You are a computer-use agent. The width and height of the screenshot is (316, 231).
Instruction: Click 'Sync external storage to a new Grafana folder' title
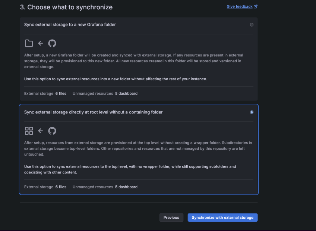[x=70, y=25]
